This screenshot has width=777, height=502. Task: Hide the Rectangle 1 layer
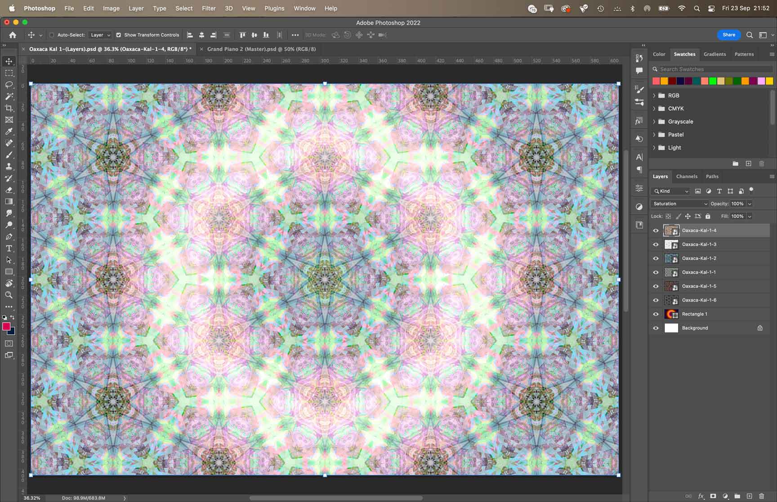656,314
